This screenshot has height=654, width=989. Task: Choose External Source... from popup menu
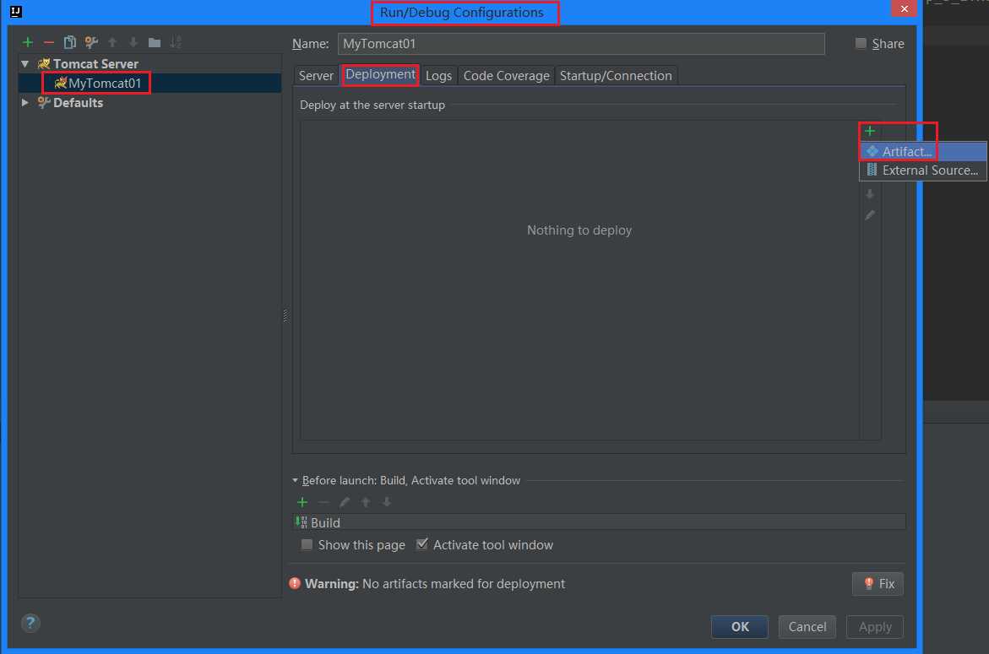pyautogui.click(x=923, y=170)
